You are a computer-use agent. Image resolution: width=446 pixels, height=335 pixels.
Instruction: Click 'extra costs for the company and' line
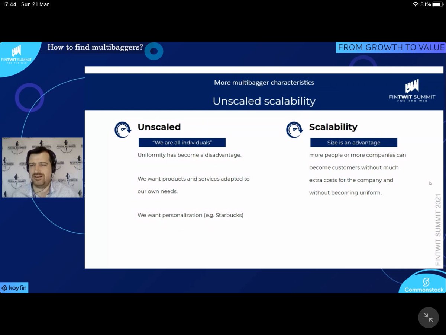coord(351,180)
